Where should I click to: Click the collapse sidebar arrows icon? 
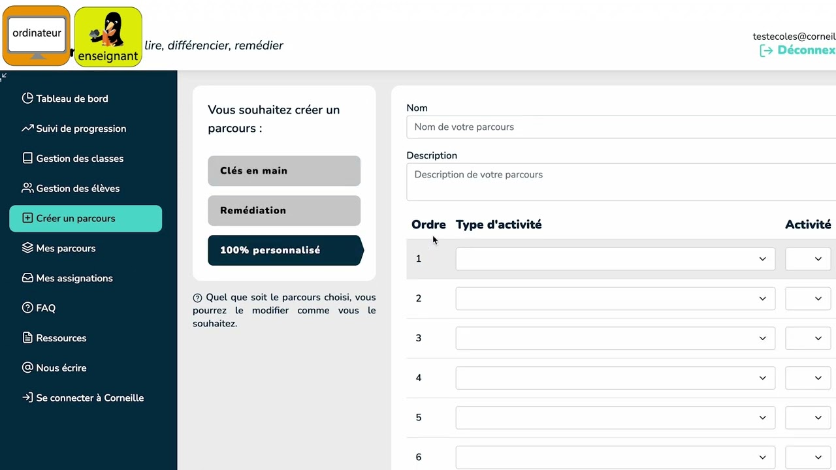tap(4, 76)
